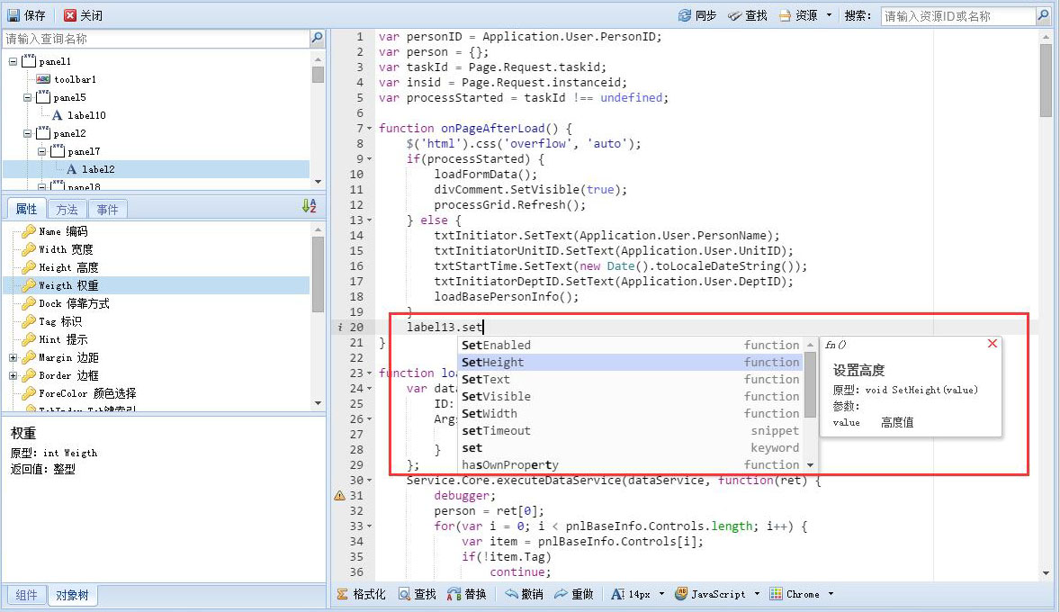Choose SetHeight from the autocomplete list
Image resolution: width=1060 pixels, height=612 pixels.
[x=630, y=363]
